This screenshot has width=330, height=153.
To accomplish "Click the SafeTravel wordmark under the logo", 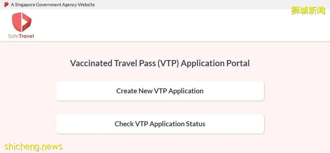I will tap(21, 36).
